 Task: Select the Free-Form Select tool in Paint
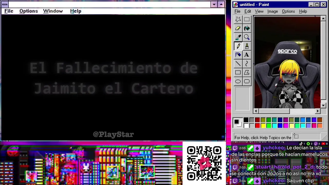238,19
